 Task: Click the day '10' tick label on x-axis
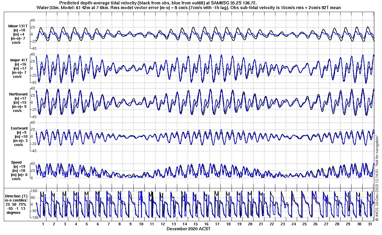(x=141, y=224)
